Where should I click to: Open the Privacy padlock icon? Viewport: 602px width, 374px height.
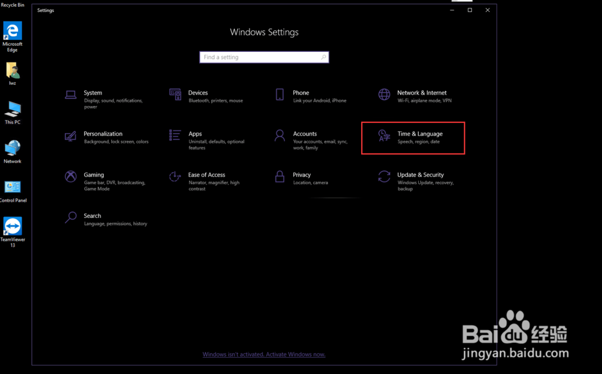click(x=280, y=176)
